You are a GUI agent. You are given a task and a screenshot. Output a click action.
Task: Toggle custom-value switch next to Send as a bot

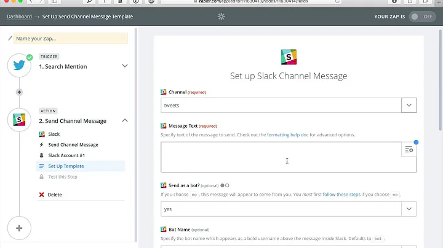pyautogui.click(x=225, y=185)
